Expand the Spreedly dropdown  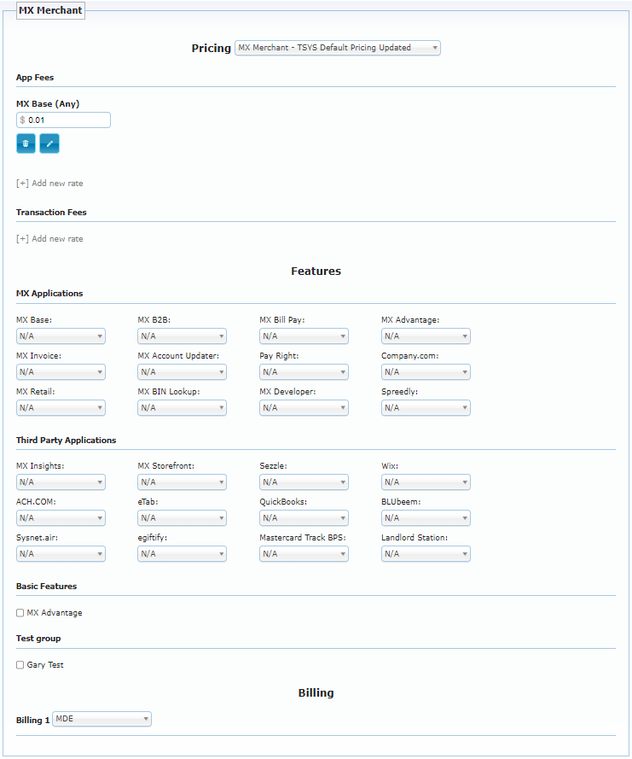point(426,408)
